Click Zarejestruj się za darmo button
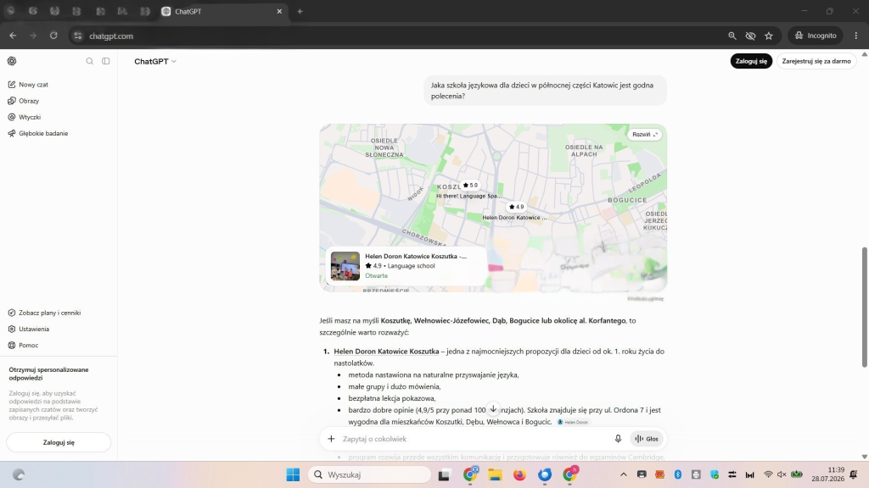Screen dimensions: 869x488 click(816, 61)
